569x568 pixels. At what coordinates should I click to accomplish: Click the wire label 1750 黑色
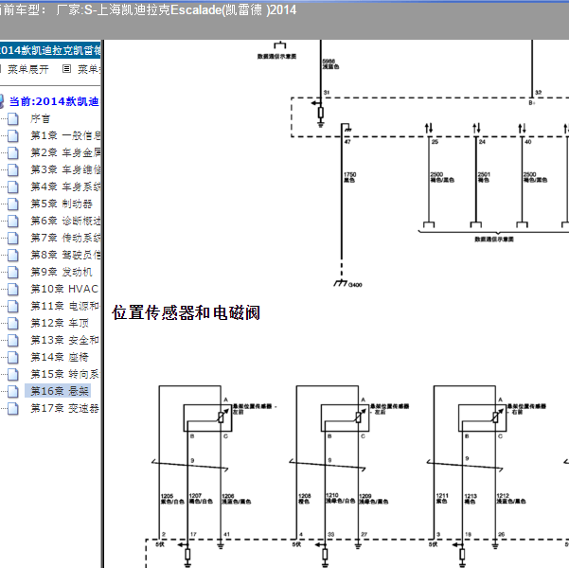click(x=349, y=177)
